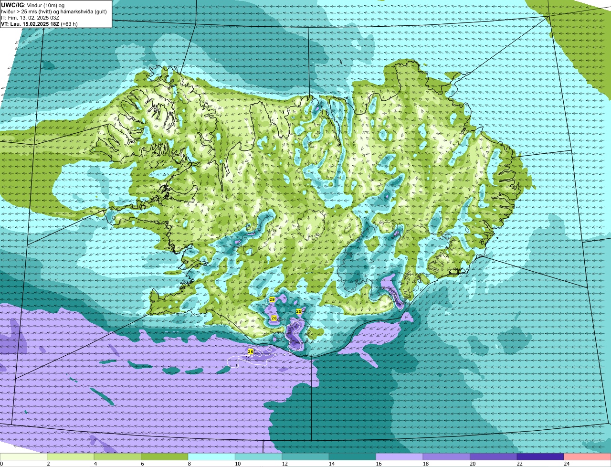Select the lavender 16–18 m/s scale swatch
The image size is (611, 467).
[400, 457]
